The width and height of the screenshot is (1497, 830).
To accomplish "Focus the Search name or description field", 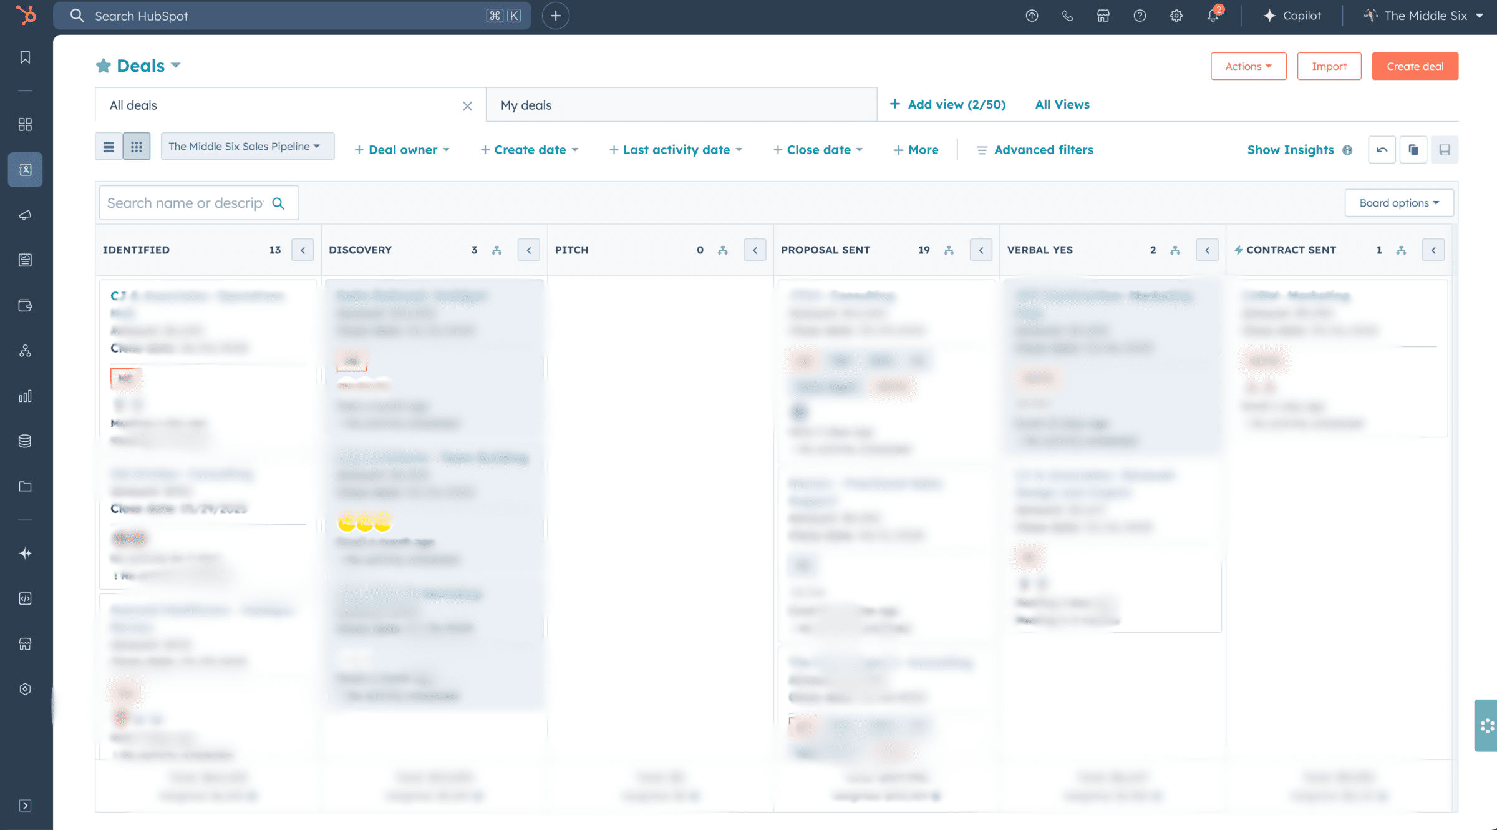I will coord(199,203).
